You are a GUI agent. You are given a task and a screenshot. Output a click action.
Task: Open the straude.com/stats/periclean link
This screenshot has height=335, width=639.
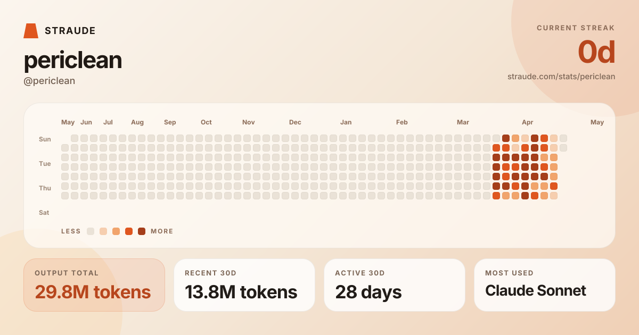click(561, 77)
